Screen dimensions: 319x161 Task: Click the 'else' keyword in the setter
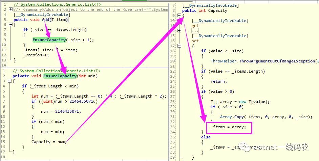[206, 137]
